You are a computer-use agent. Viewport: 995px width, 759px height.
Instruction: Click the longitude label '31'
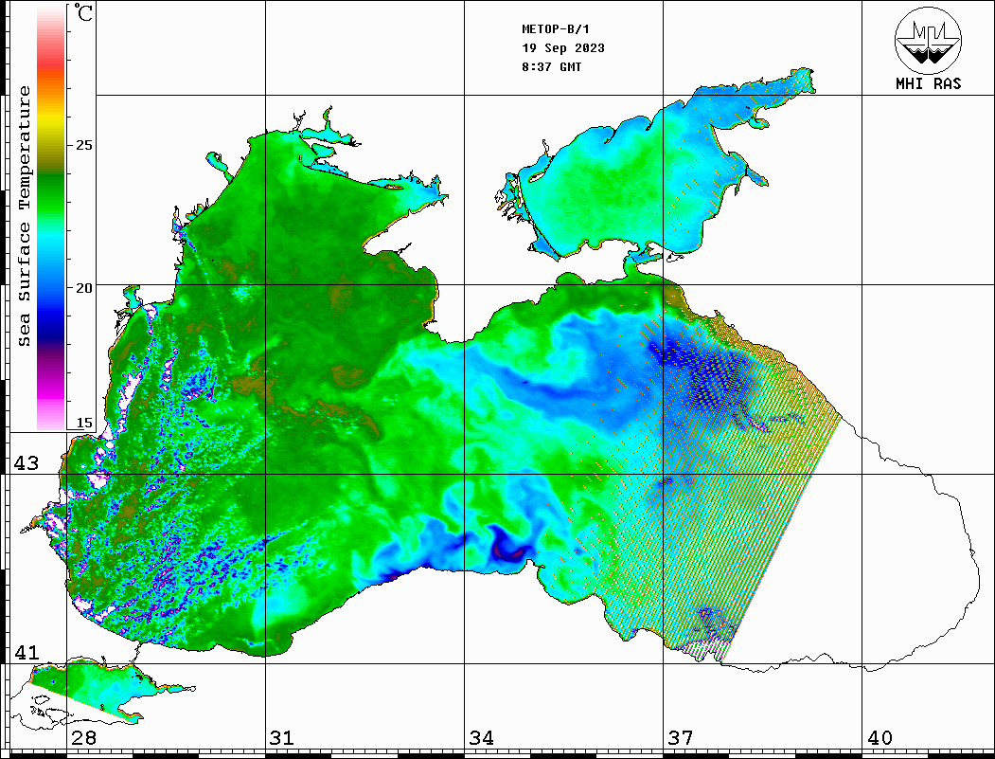(282, 738)
